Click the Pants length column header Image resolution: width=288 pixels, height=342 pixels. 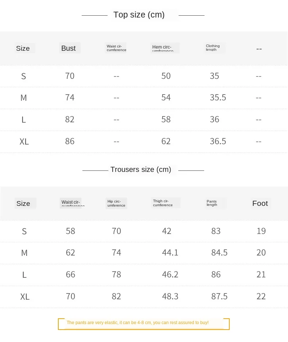tap(213, 203)
